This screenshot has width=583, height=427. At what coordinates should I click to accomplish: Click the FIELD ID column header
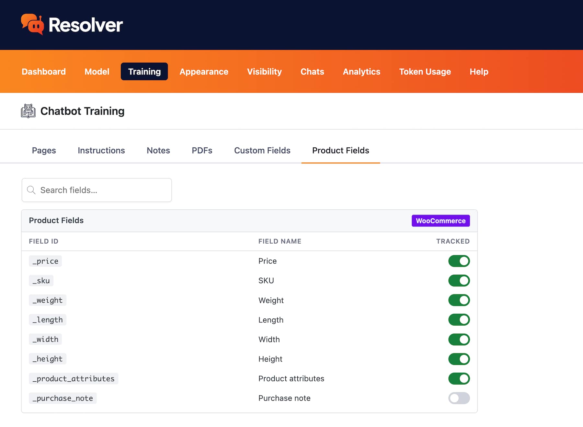pyautogui.click(x=44, y=241)
